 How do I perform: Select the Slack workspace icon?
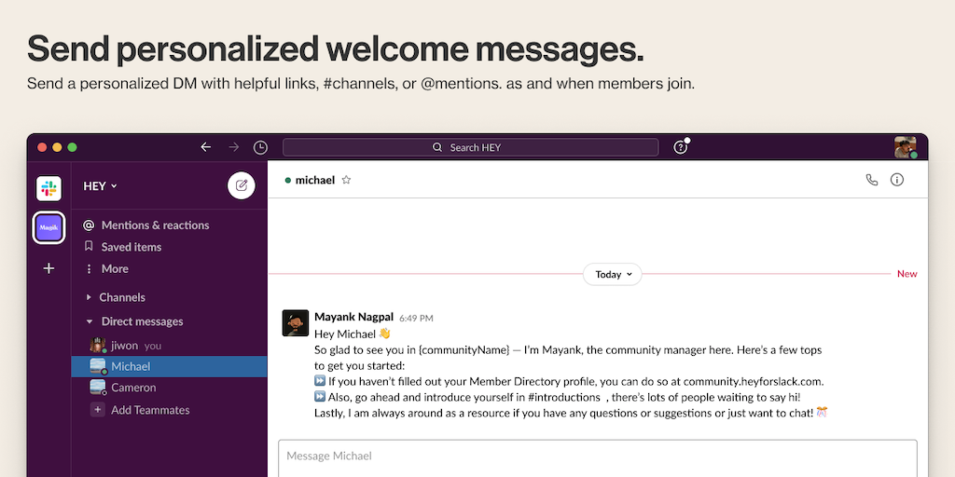click(x=48, y=188)
